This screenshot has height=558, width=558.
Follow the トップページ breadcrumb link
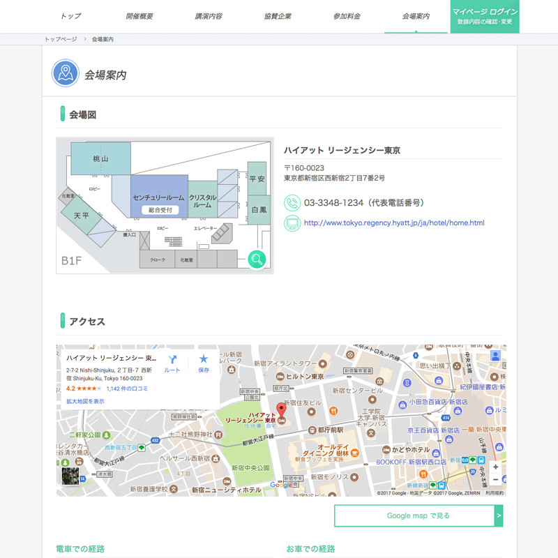[61, 39]
